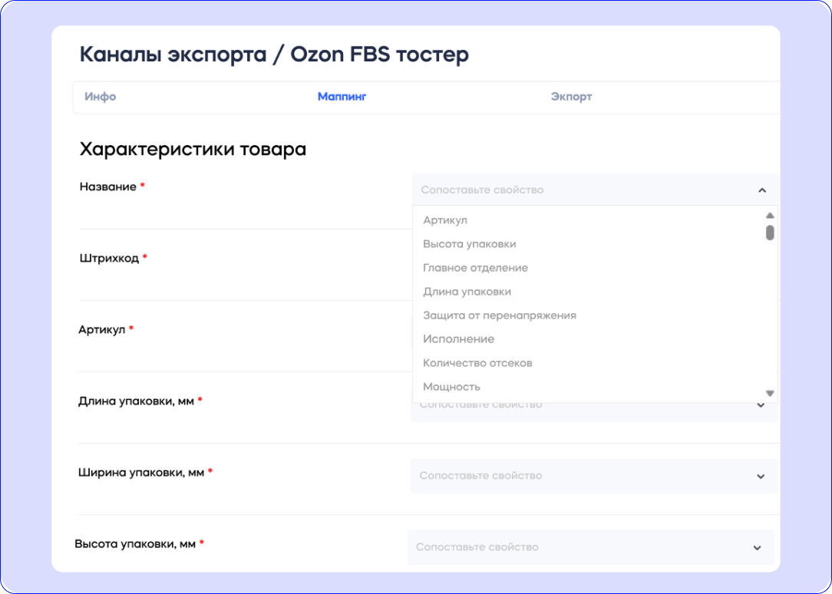Viewport: 832px width, 594px height.
Task: Select the Исполнение option
Action: tap(458, 339)
